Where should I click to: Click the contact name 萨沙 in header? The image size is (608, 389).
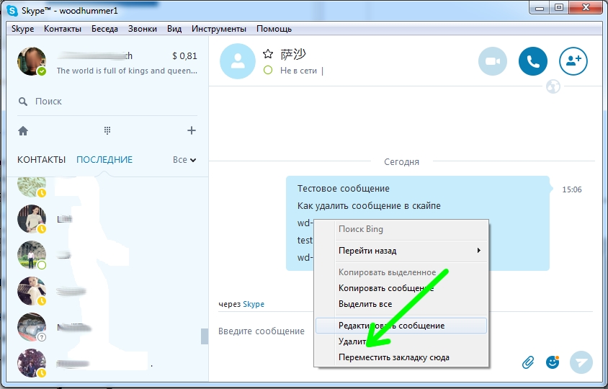[x=293, y=54]
